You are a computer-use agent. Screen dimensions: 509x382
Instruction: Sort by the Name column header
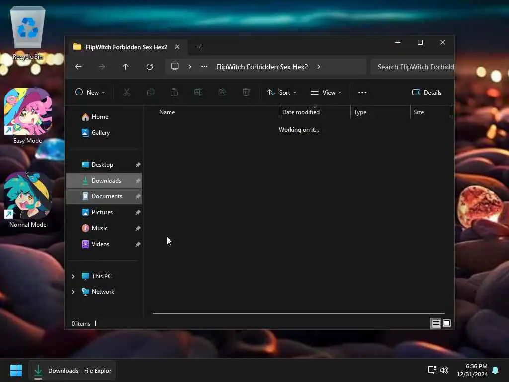(x=167, y=112)
